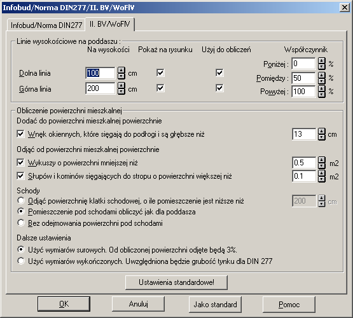Click the Wykuszy area field (0.5 m2)
Screen dimensions: 353x318
304,163
